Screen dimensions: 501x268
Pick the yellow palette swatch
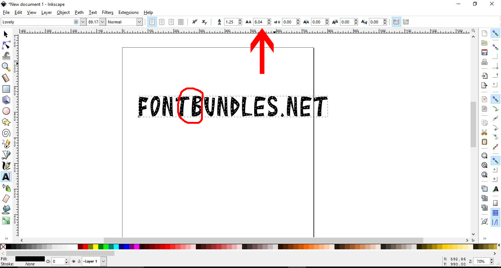[96, 247]
